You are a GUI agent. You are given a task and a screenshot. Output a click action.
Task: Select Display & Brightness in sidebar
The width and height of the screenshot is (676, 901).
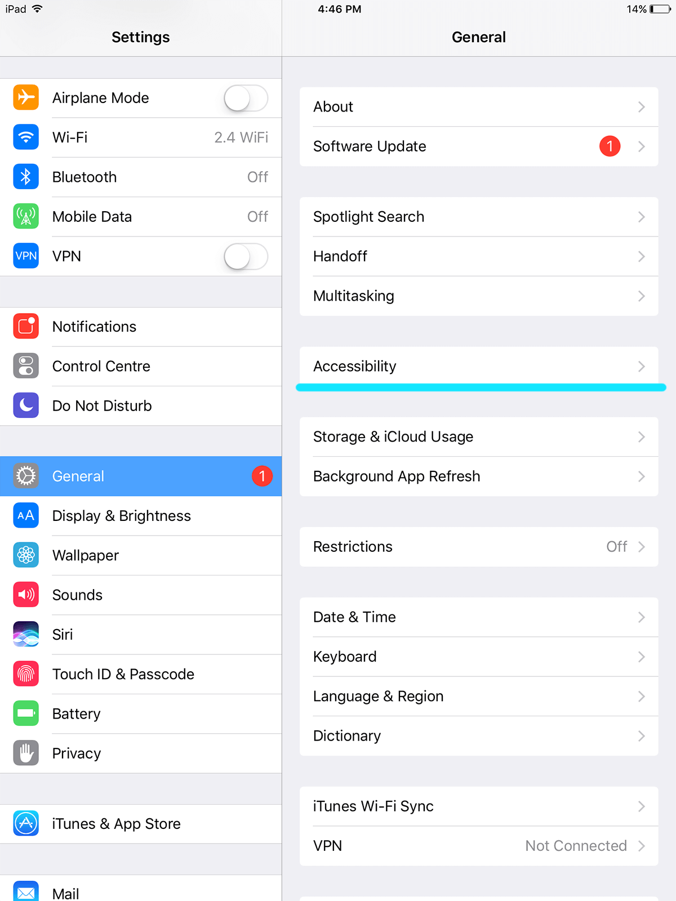(x=141, y=516)
